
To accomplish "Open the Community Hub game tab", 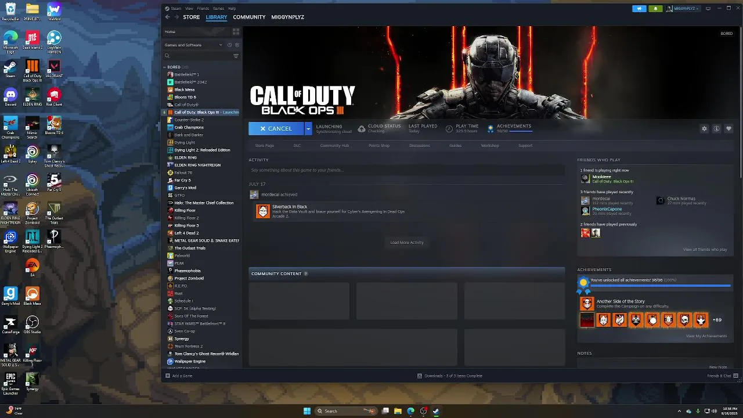I will (334, 146).
